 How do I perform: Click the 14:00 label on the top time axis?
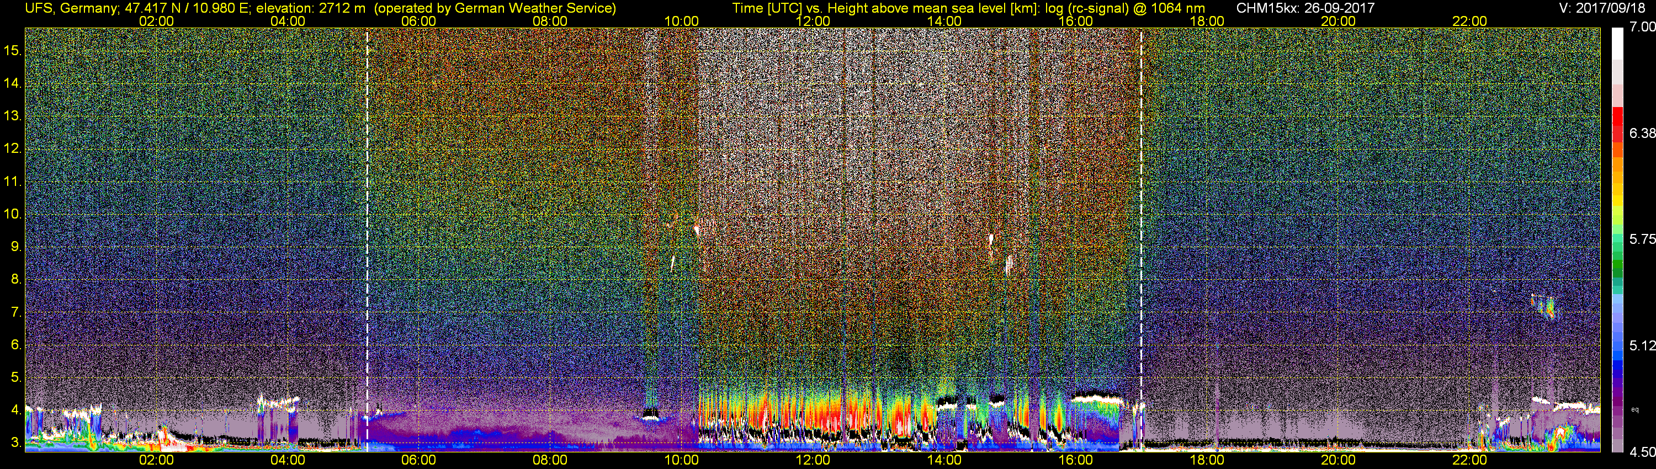944,21
